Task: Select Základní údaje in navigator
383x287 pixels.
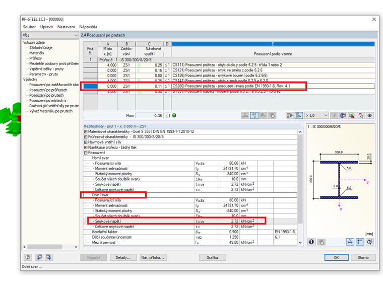Action: coord(41,48)
